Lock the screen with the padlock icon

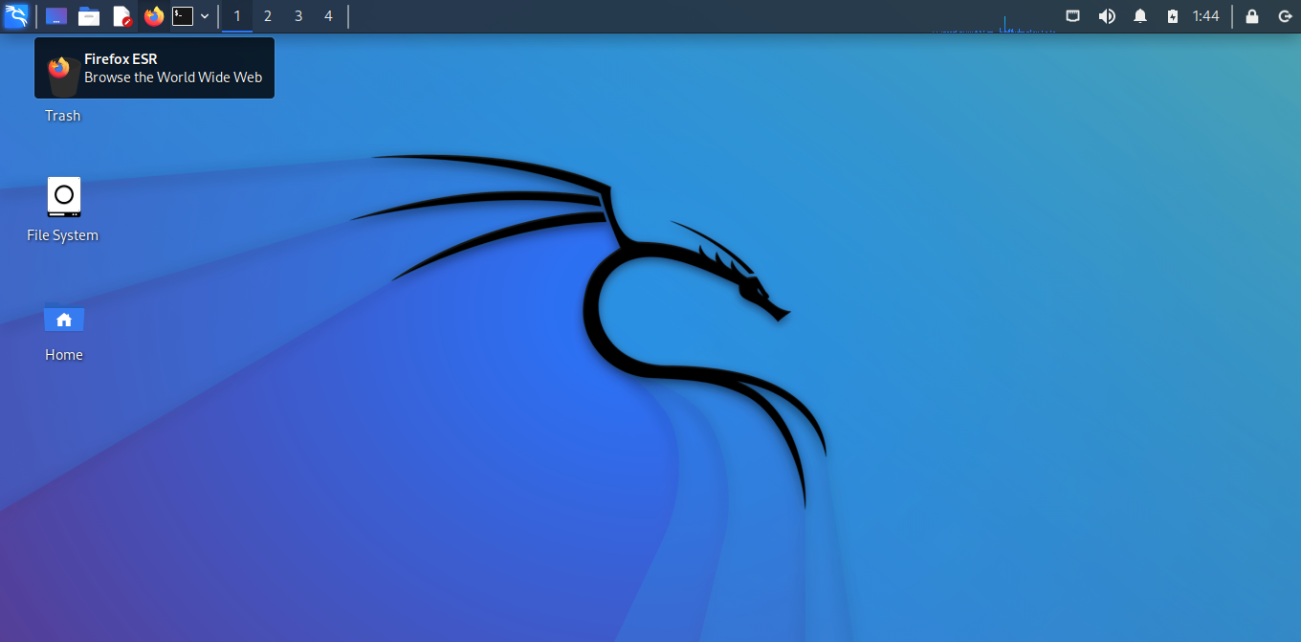coord(1252,15)
